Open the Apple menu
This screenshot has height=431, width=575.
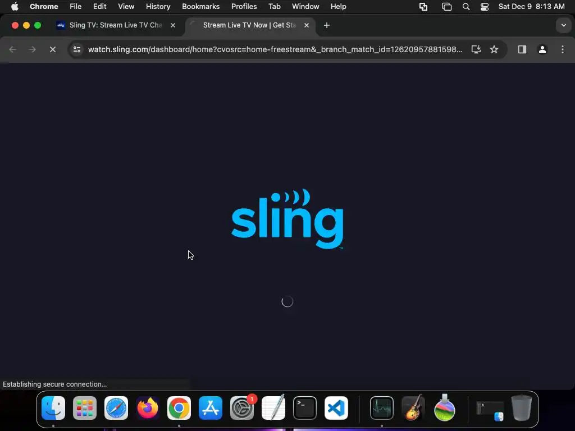coord(15,7)
